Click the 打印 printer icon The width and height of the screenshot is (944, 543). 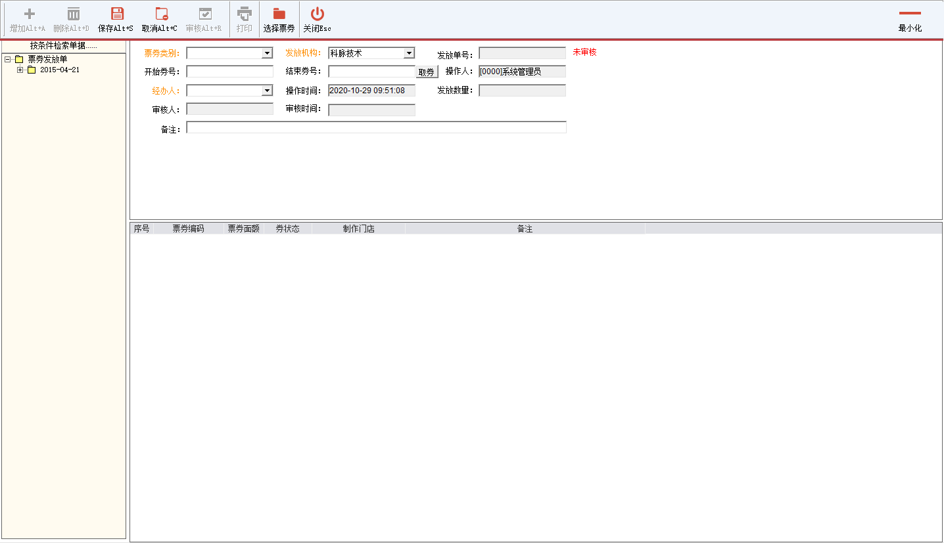click(245, 14)
